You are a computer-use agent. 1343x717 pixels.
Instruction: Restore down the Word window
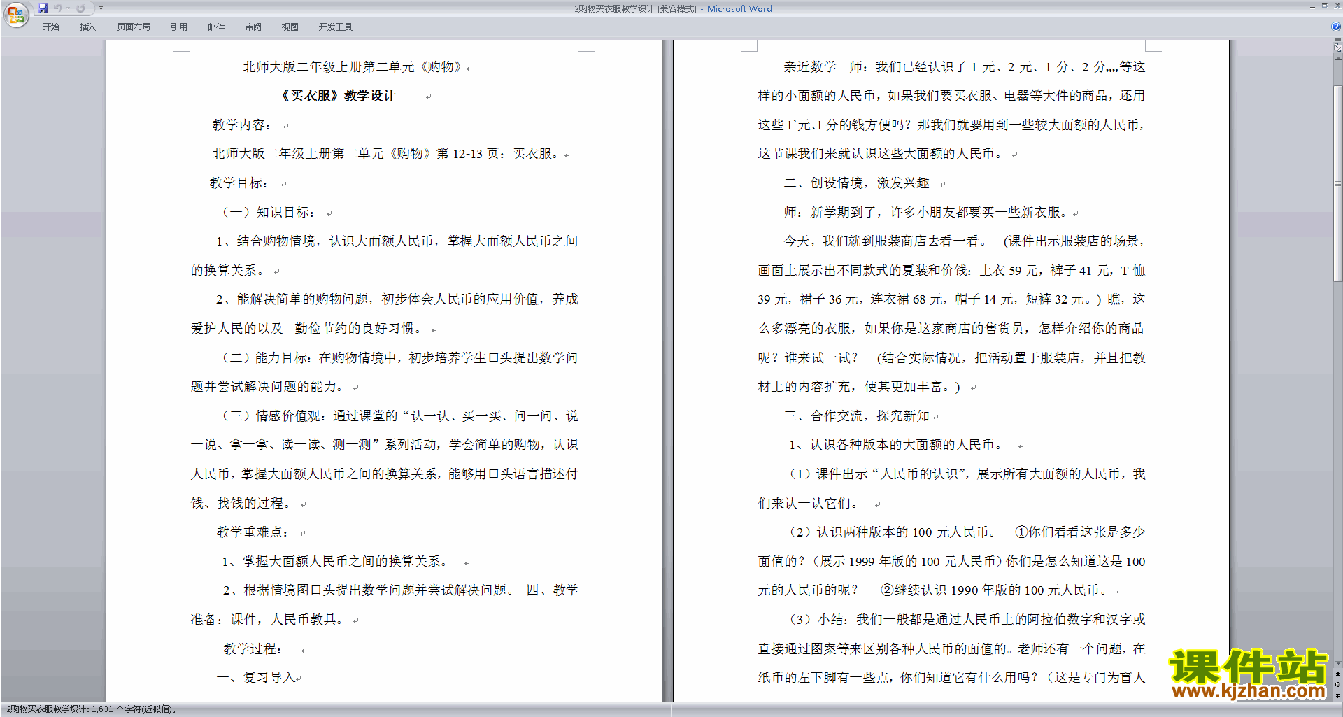1325,6
